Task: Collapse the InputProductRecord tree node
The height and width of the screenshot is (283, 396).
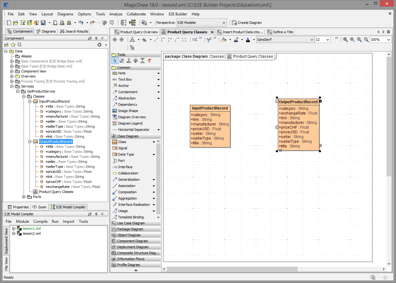Action: click(x=30, y=101)
